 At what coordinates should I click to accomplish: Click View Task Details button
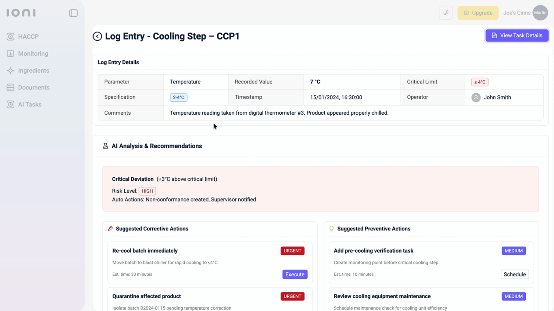tap(517, 35)
